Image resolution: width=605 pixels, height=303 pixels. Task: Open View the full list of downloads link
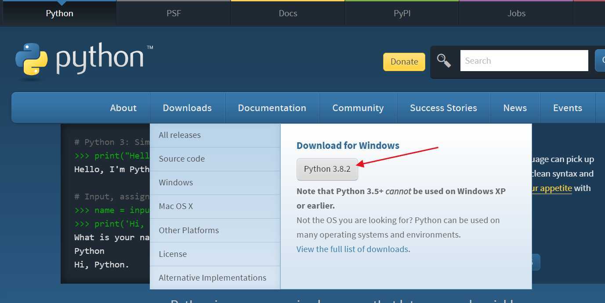(352, 249)
